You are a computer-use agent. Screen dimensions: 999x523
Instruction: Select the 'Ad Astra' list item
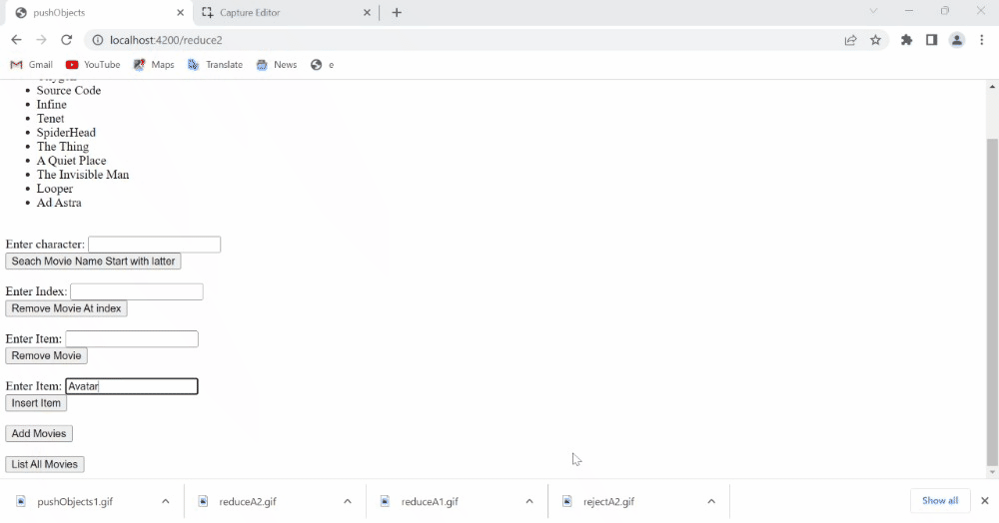click(59, 203)
